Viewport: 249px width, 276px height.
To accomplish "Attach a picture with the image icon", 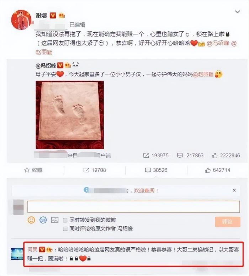I will (x=55, y=220).
